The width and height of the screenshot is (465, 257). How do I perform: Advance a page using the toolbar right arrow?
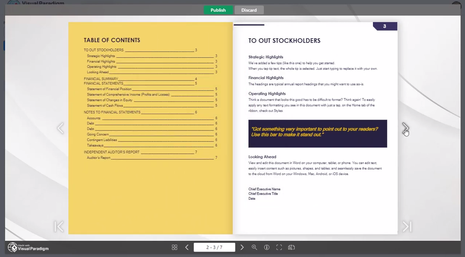click(x=242, y=247)
